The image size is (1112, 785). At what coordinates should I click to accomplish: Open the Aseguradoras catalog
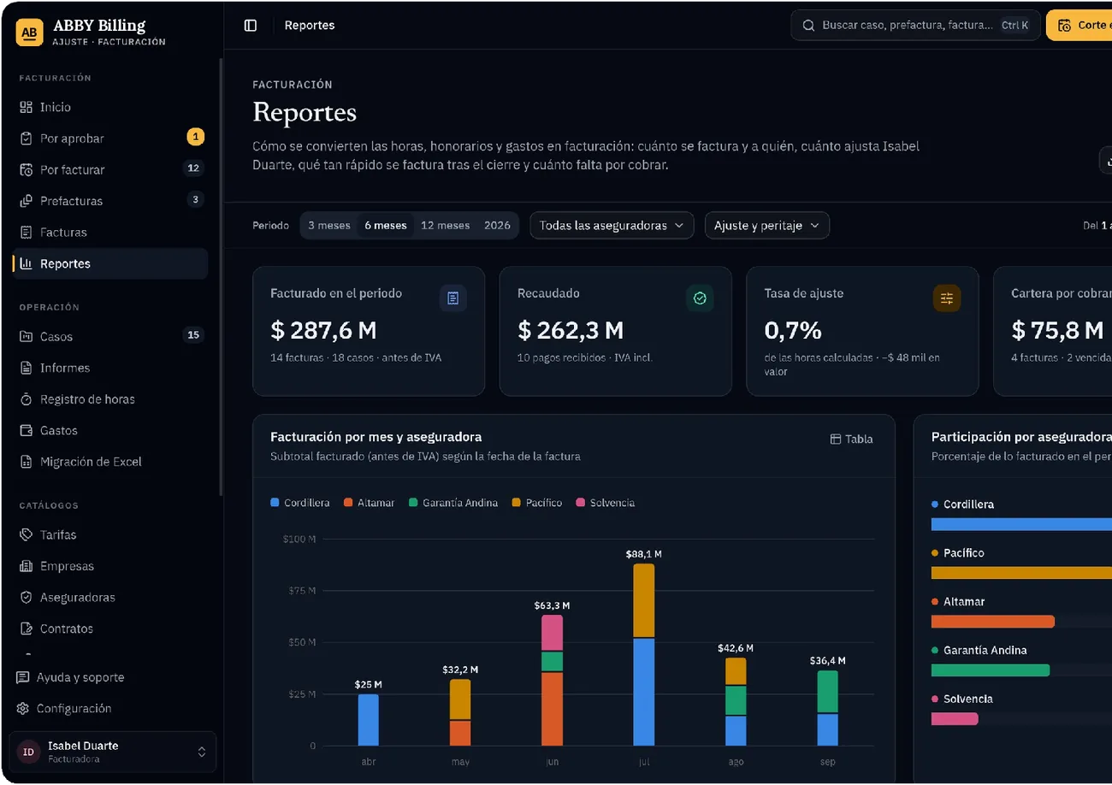(x=110, y=597)
